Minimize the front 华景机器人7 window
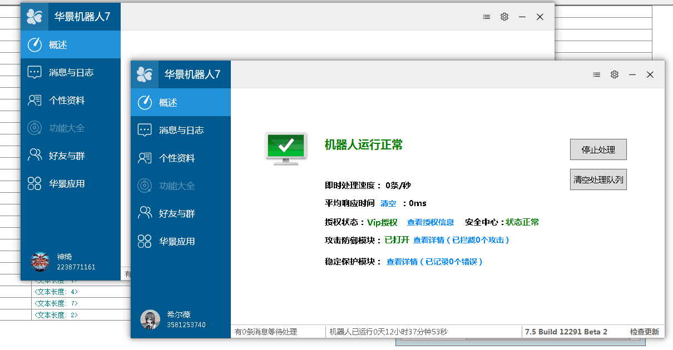Screen dimensions: 673x350 [x=632, y=74]
